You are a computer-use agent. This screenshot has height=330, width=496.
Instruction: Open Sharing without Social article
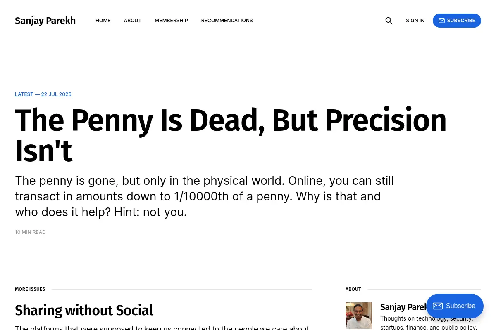click(x=84, y=310)
